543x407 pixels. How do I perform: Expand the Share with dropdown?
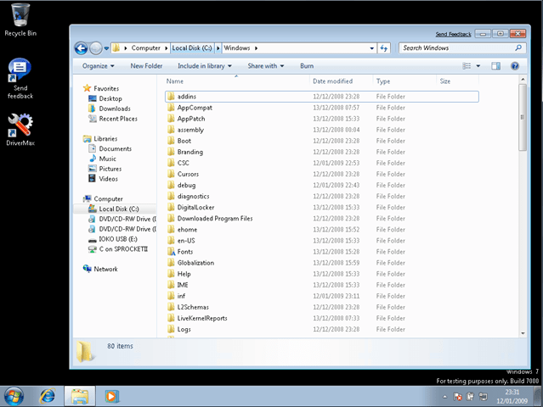click(265, 66)
